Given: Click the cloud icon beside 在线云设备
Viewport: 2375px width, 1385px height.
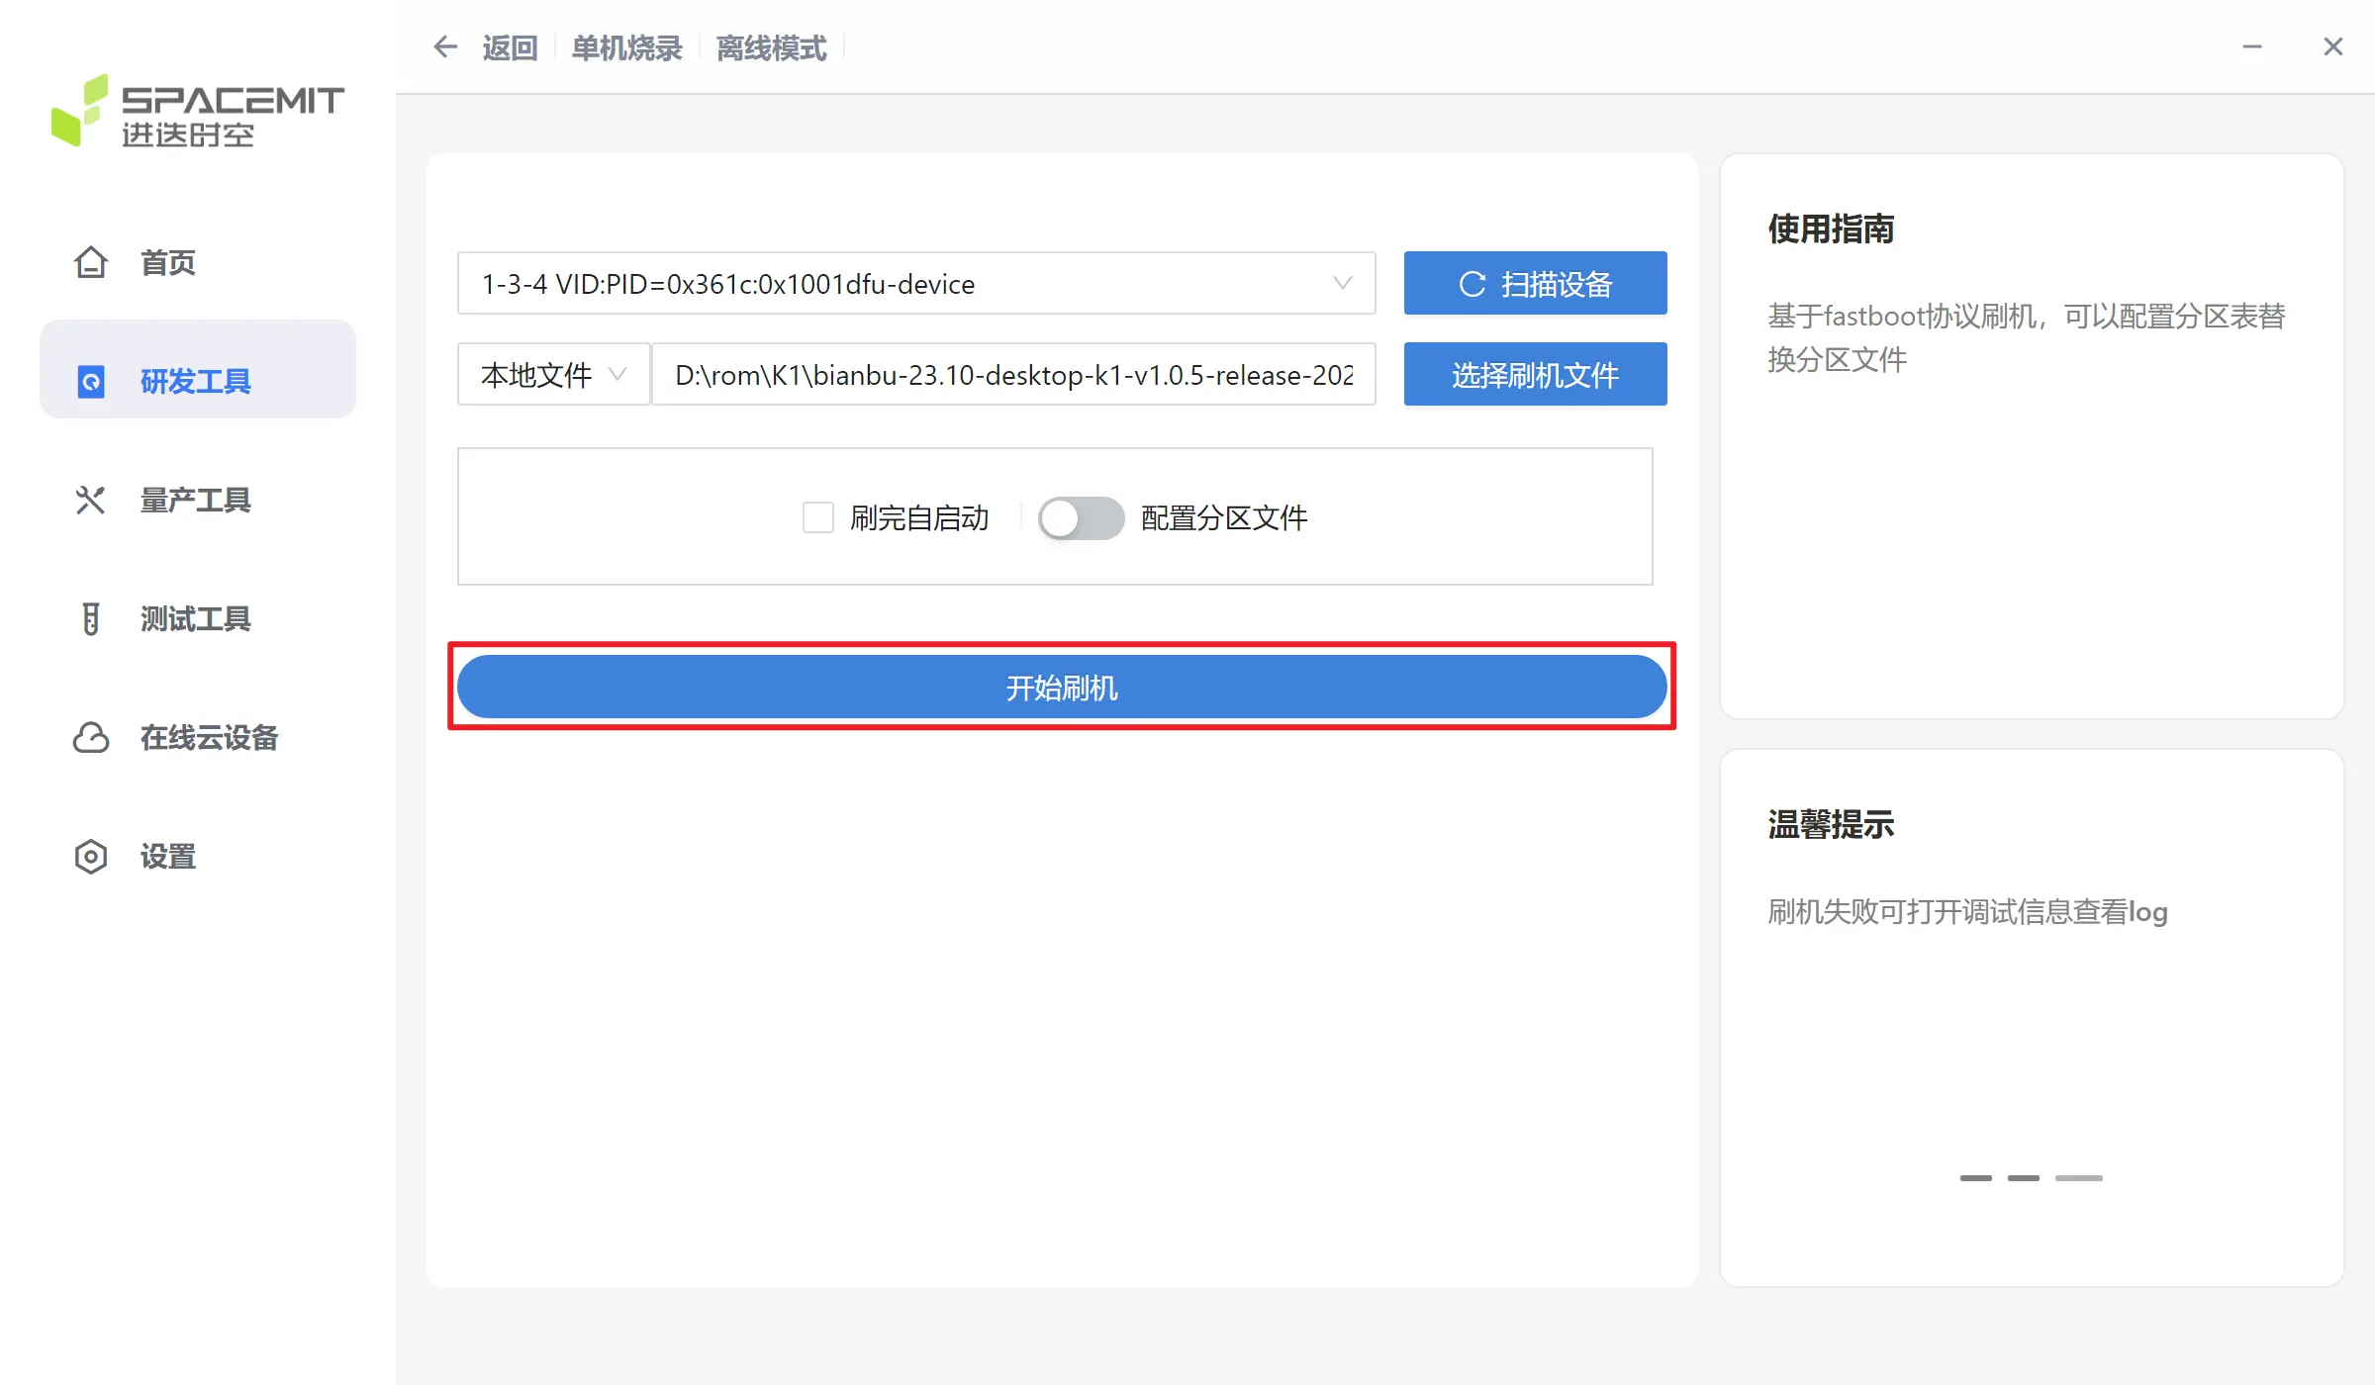Looking at the screenshot, I should 91,737.
